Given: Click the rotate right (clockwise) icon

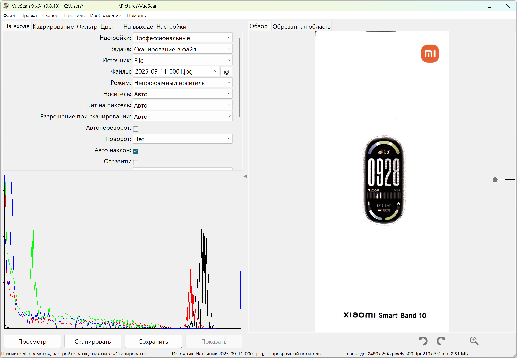Looking at the screenshot, I should (441, 341).
